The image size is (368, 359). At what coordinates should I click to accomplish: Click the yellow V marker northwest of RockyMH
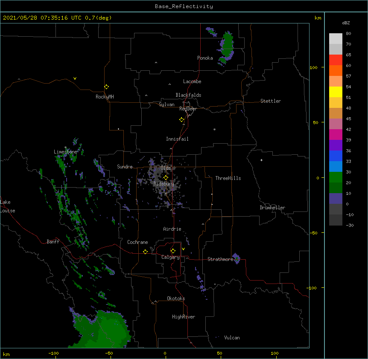click(75, 78)
